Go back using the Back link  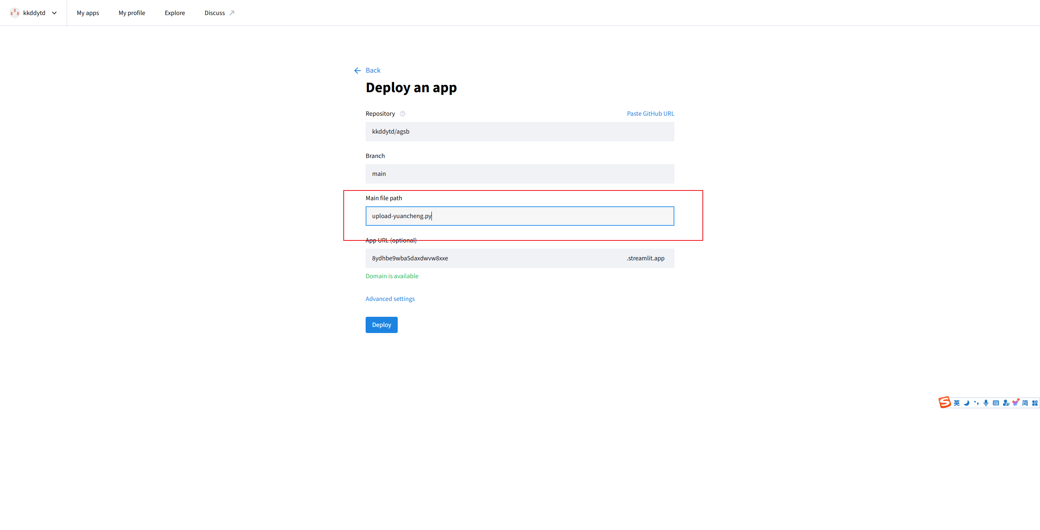point(373,71)
